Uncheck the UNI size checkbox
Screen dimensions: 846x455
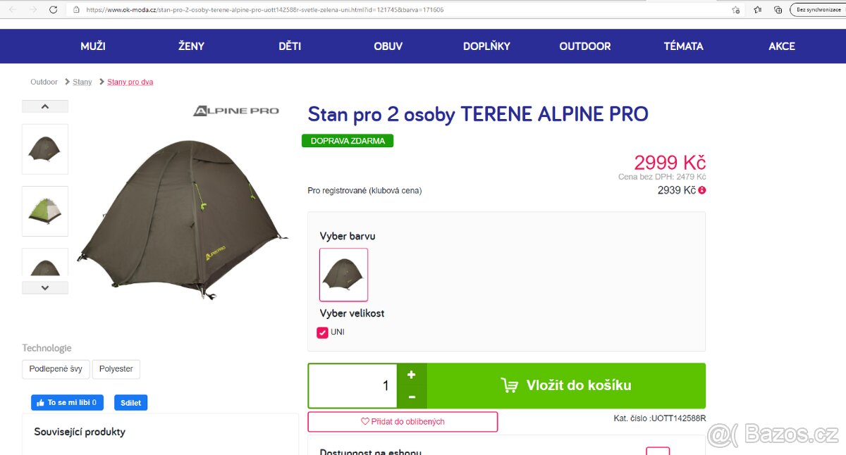[x=323, y=332]
